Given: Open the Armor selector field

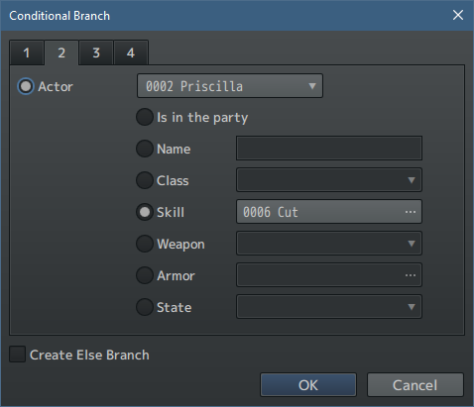Looking at the screenshot, I should pos(329,275).
